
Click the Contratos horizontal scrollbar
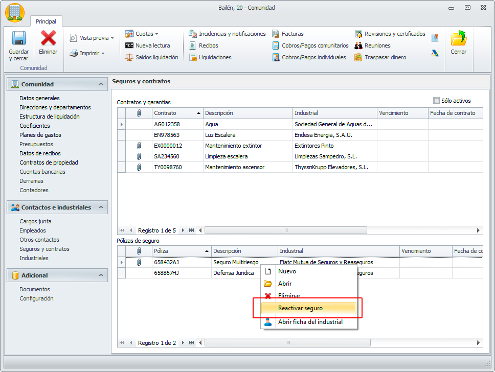(285, 230)
